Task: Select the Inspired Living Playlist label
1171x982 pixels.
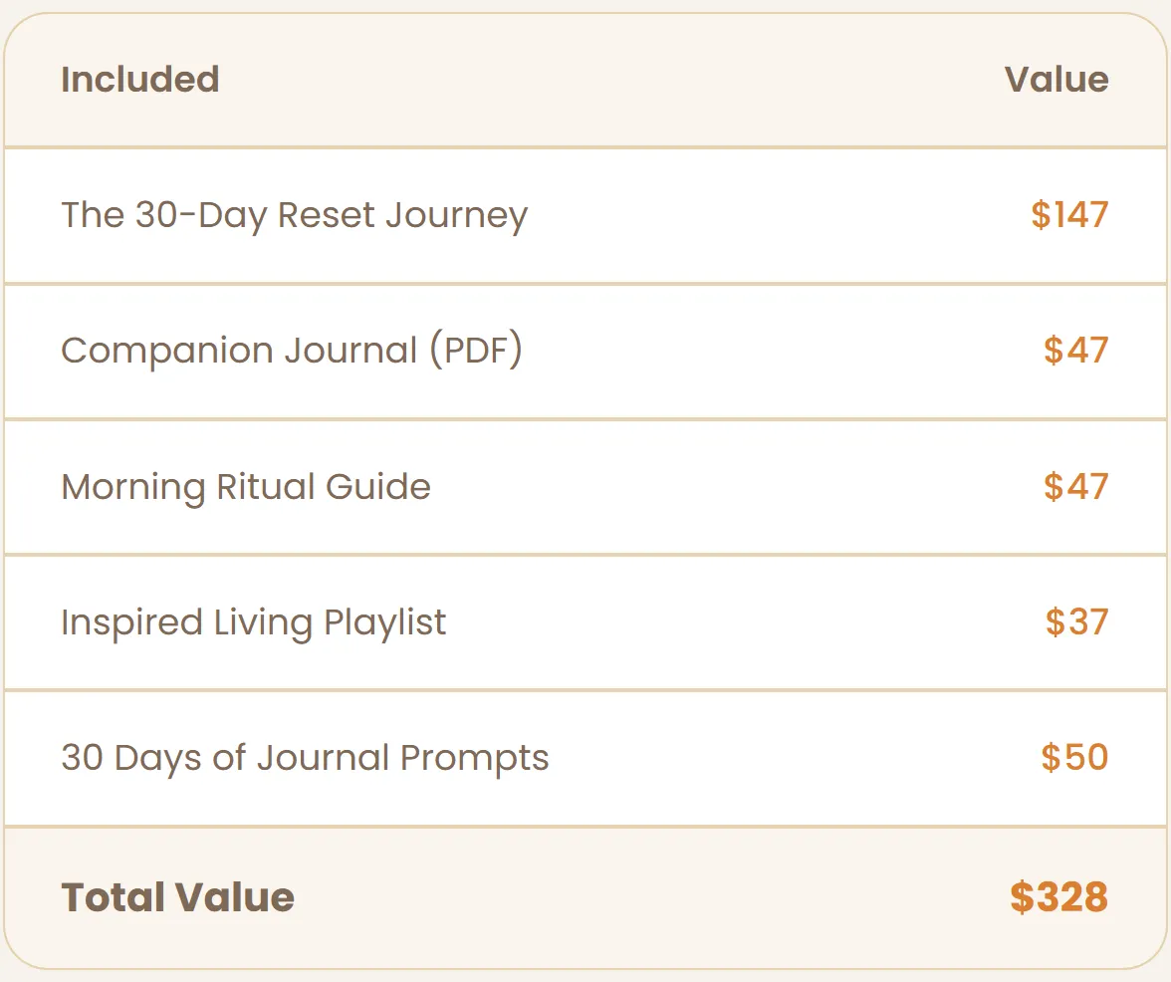Action: pyautogui.click(x=253, y=622)
